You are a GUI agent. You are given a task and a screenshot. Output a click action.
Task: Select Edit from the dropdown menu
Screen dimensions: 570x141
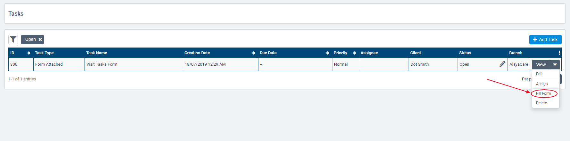click(x=539, y=74)
